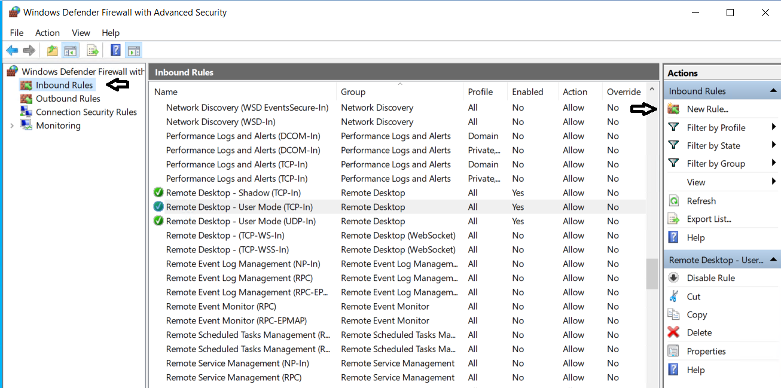Click Cut in the Actions pane
This screenshot has height=388, width=781.
tap(694, 297)
